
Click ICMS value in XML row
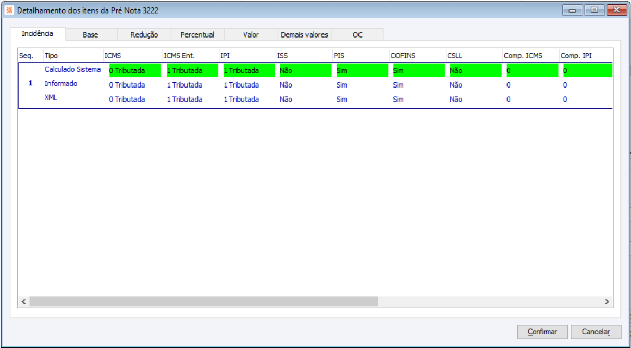[x=127, y=99]
